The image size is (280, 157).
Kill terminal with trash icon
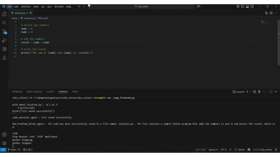(x=259, y=92)
